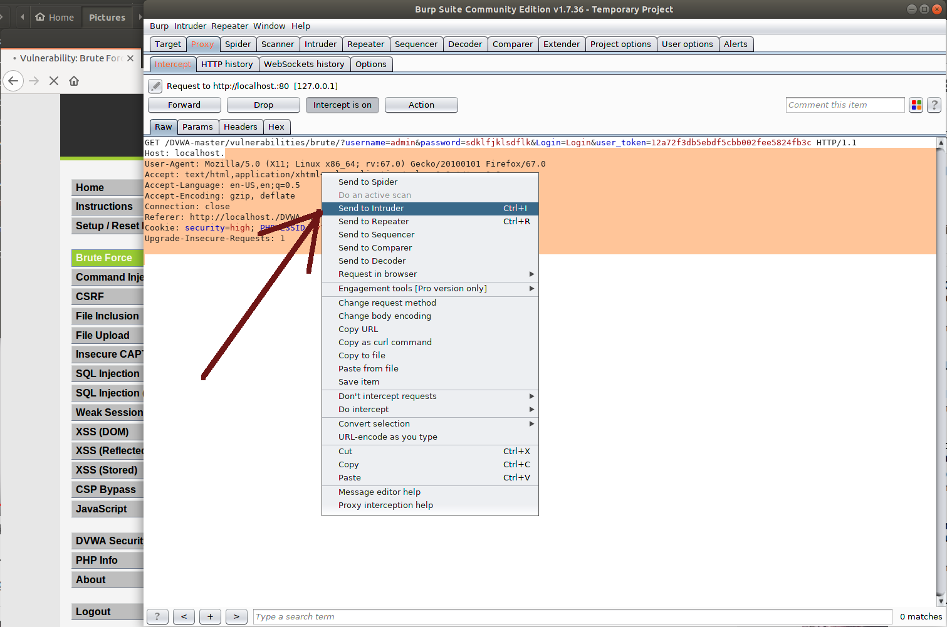This screenshot has width=947, height=627.
Task: Open Proxy interception help
Action: [x=430, y=505]
